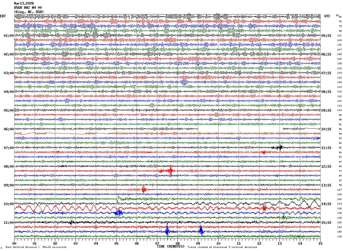Click the 08:00 EDT row label

coord(9,167)
